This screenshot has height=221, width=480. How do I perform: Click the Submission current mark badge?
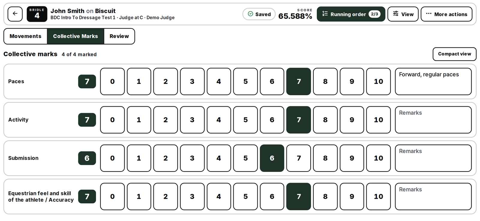click(x=87, y=158)
